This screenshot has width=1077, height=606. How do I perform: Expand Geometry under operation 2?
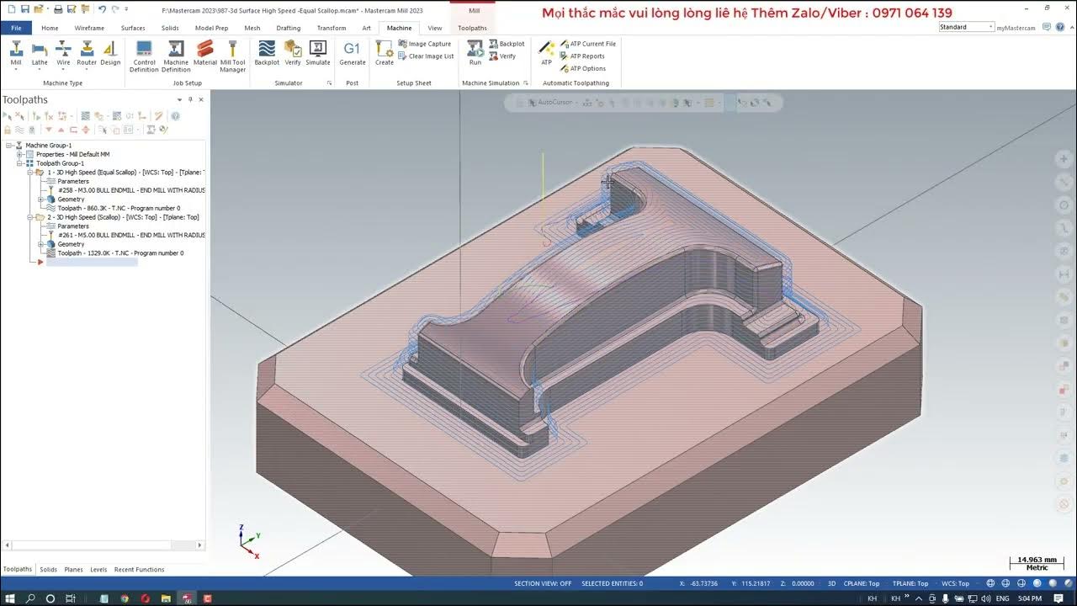(40, 244)
